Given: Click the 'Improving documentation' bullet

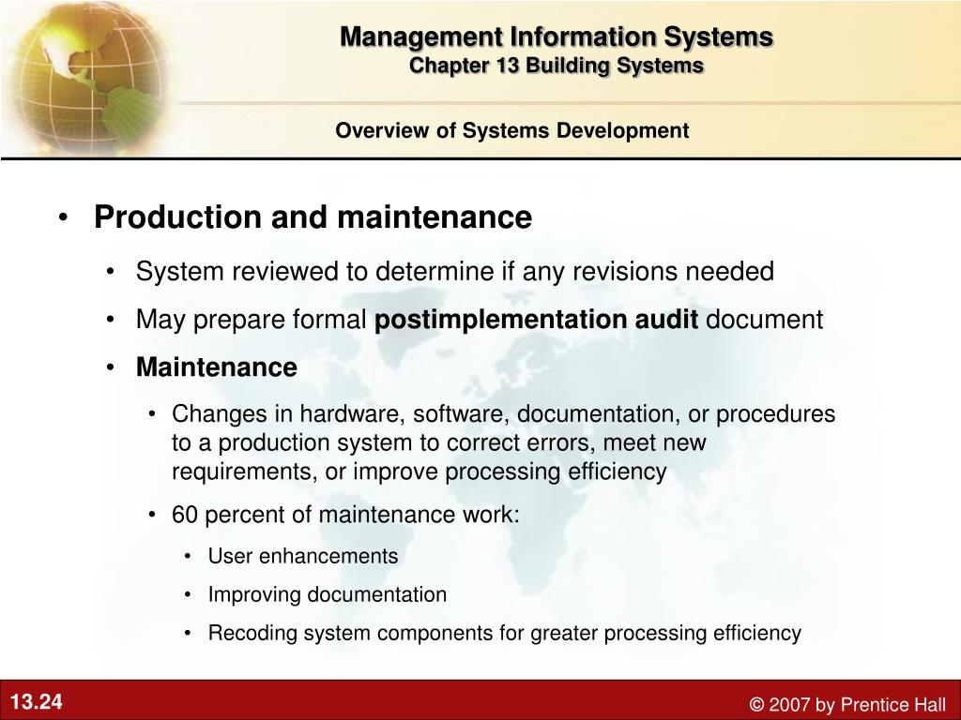Looking at the screenshot, I should (x=328, y=594).
